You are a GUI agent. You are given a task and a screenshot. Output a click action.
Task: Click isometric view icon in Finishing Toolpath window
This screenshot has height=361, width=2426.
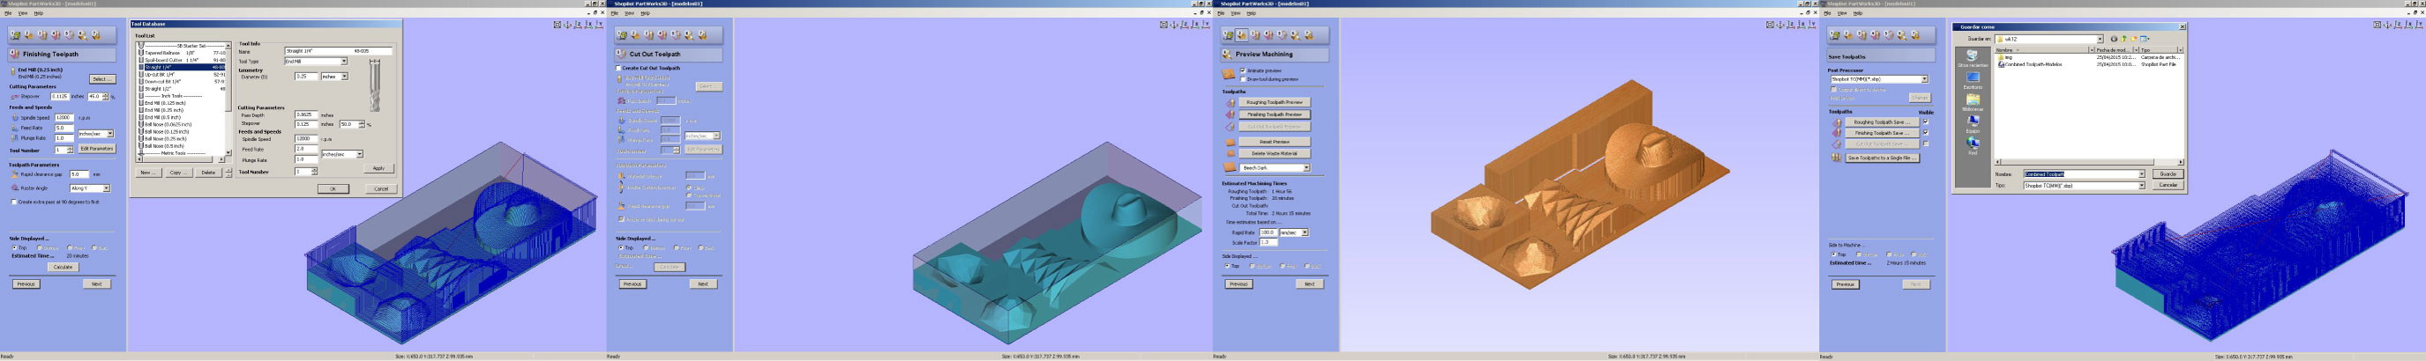(x=568, y=25)
